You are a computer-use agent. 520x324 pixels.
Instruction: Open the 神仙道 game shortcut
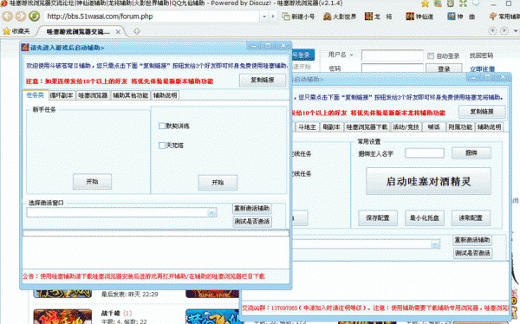pyautogui.click(x=419, y=16)
